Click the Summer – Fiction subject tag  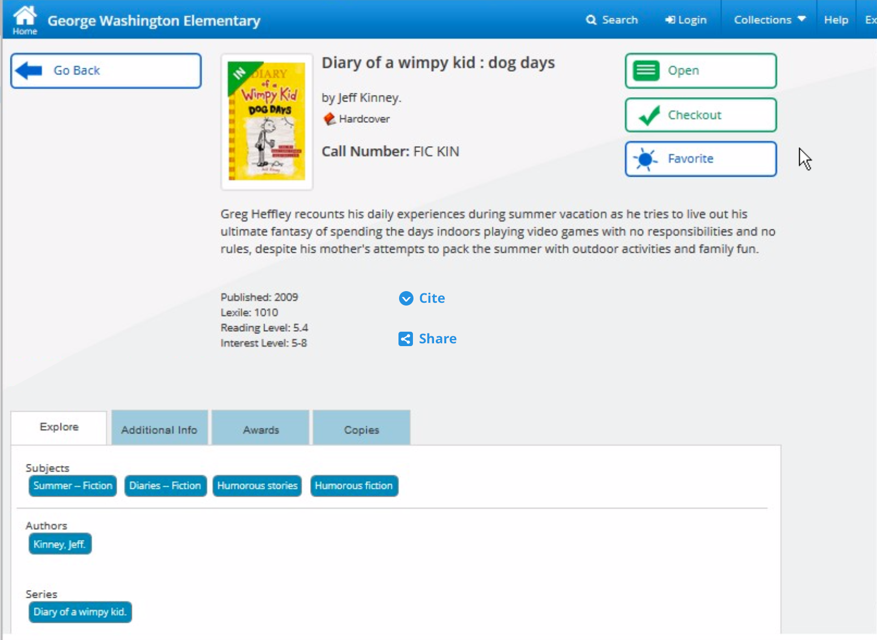click(73, 486)
